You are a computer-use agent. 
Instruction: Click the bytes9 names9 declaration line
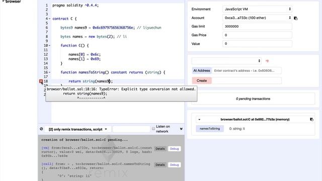pos(111,28)
